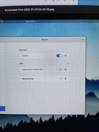Switch to grid view using the grid icon
This screenshot has width=99, height=132.
pos(53,1)
